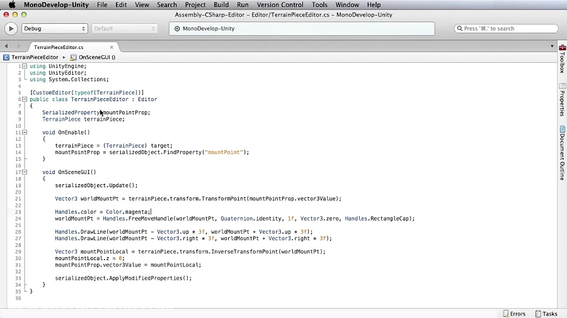The width and height of the screenshot is (567, 318).
Task: Click line number 36 in the gutter
Action: pos(18,298)
